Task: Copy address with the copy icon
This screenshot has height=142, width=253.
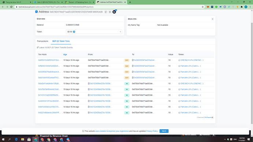Action: [106, 12]
